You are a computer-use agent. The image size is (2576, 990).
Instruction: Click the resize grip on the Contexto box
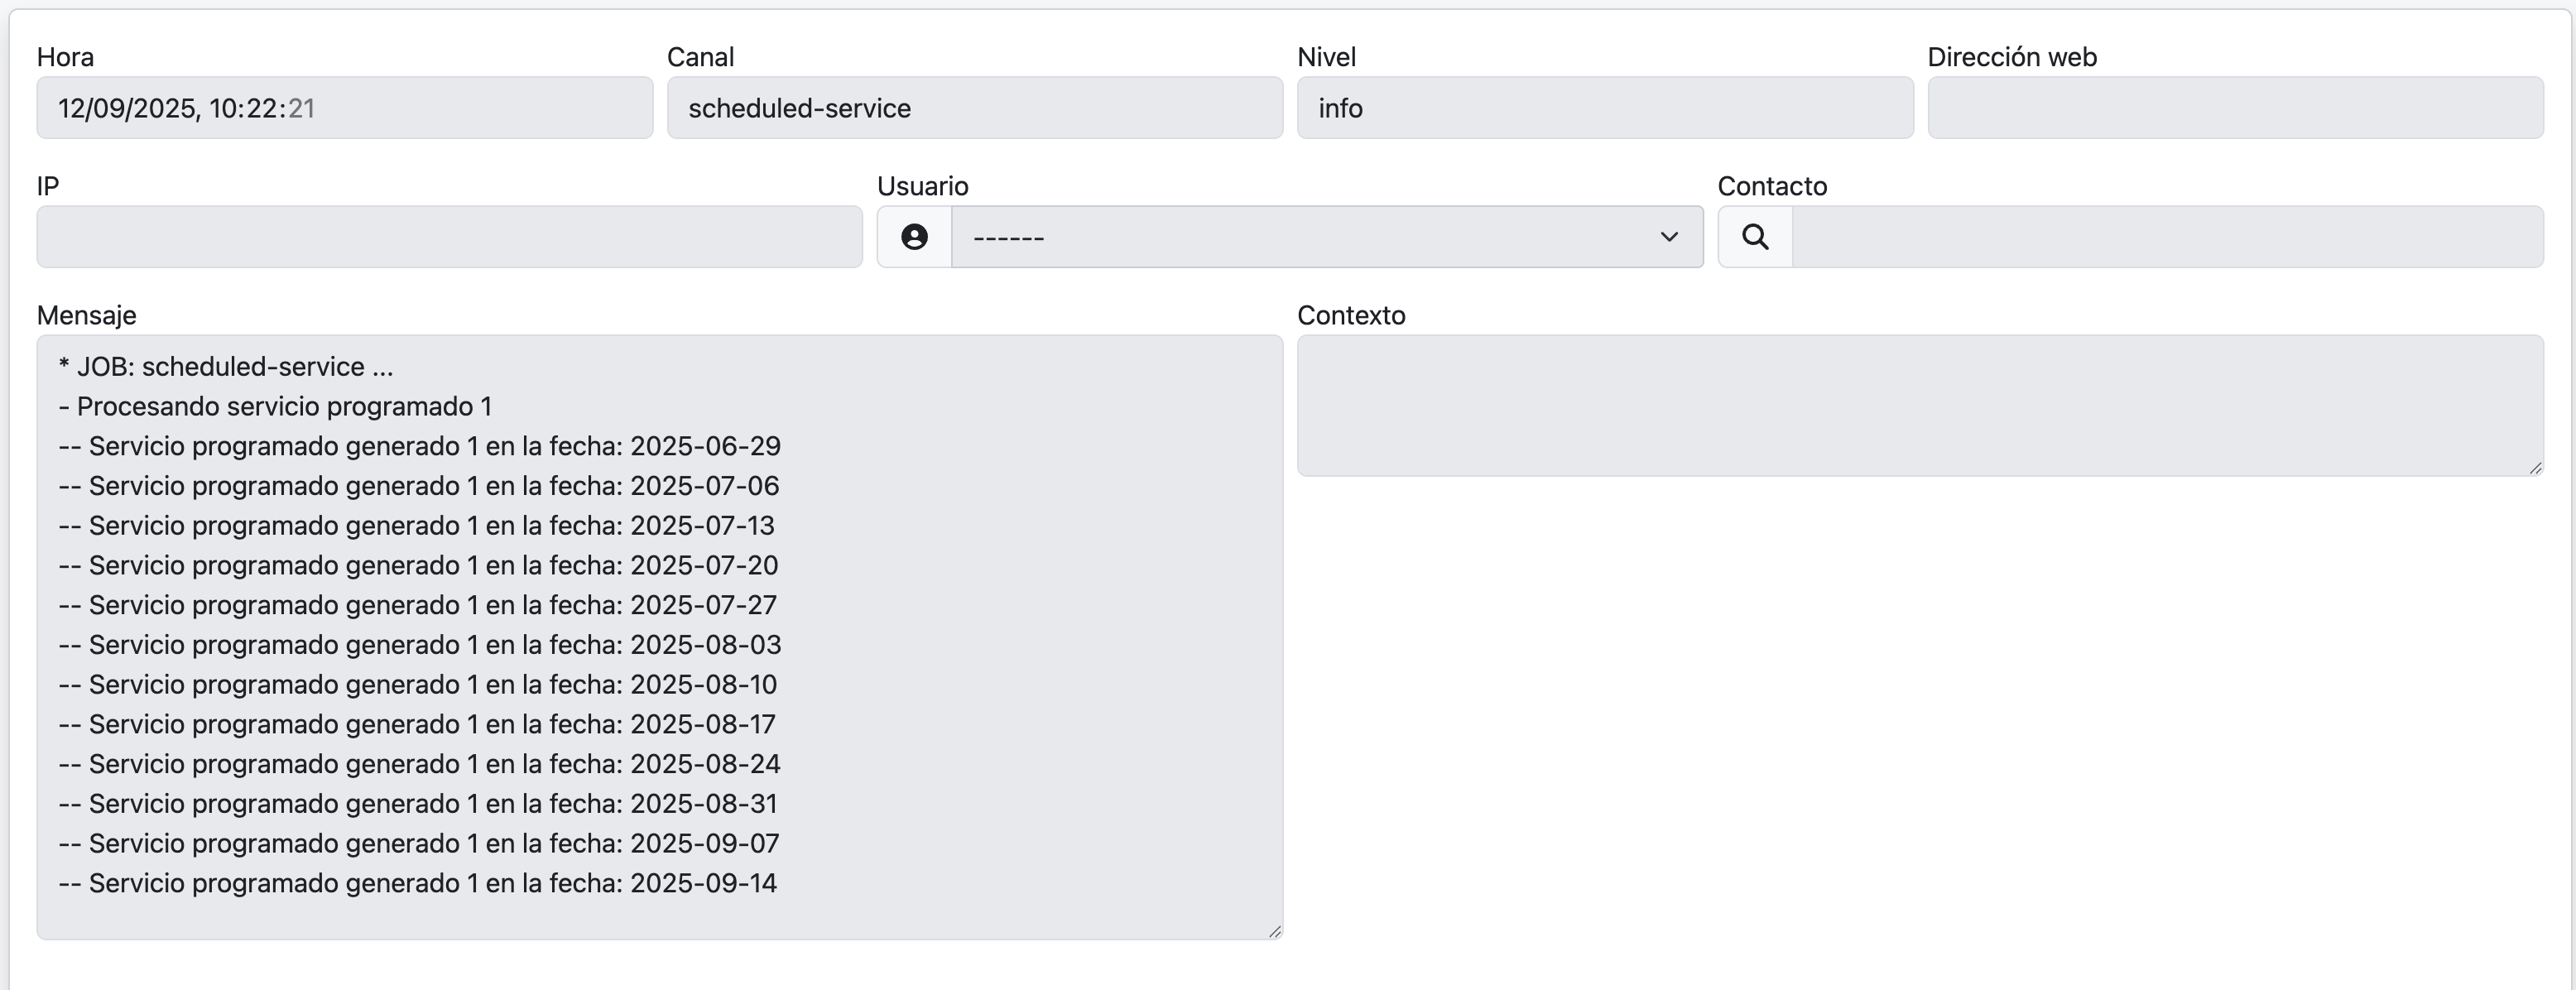tap(2537, 468)
